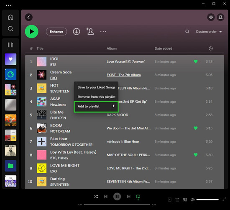This screenshot has width=230, height=210.
Task: Unlike IDOL with its green heart
Action: click(196, 61)
